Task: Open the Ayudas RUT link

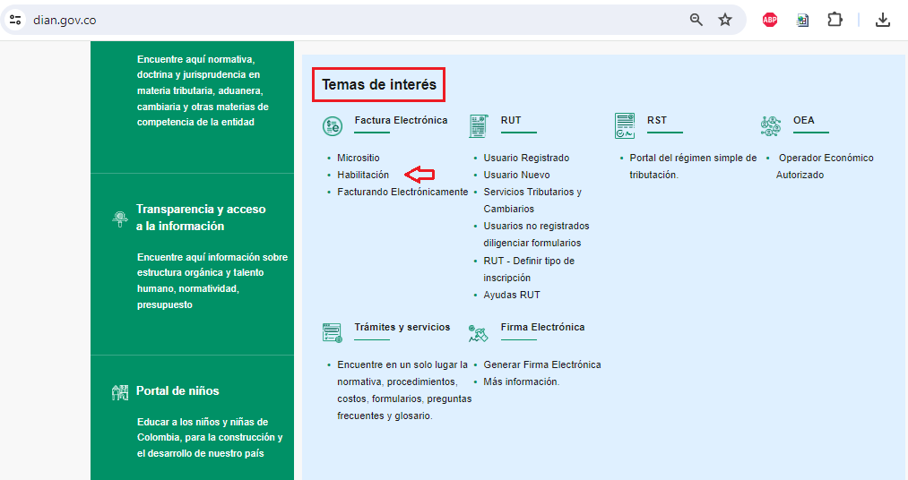Action: click(x=512, y=295)
